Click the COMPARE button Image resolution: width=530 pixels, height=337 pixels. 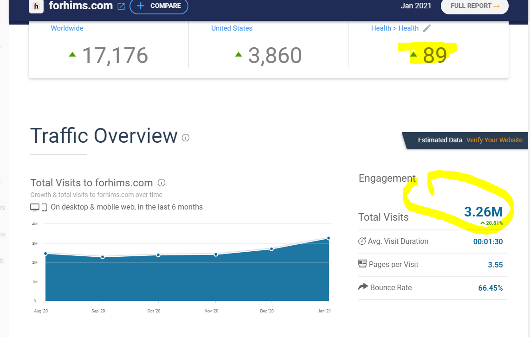[x=159, y=6]
